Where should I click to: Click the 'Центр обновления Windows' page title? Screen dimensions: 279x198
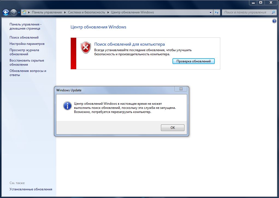(x=98, y=27)
